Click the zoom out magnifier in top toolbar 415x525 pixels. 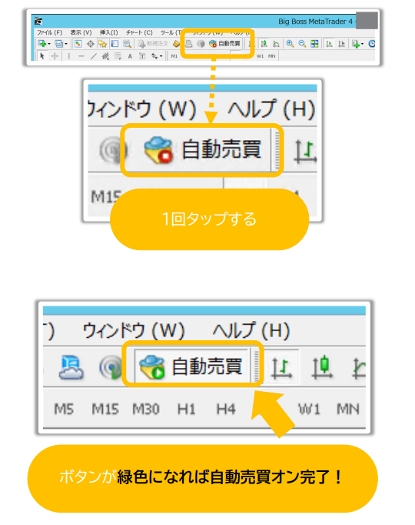point(302,44)
